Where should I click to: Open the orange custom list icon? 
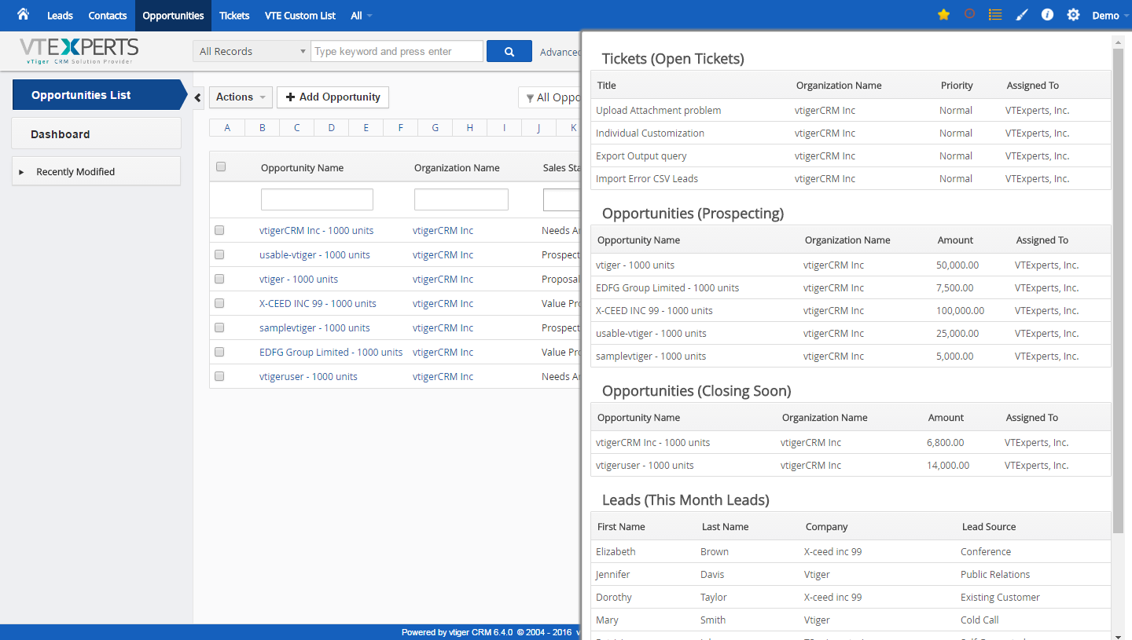995,15
